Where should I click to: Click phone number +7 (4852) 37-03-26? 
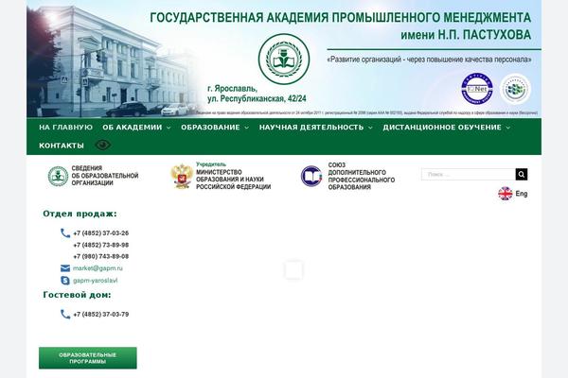point(101,233)
